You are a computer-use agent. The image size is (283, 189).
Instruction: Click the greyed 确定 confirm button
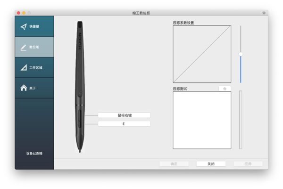(174, 164)
